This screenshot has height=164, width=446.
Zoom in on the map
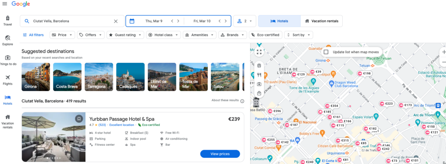pyautogui.click(x=444, y=52)
